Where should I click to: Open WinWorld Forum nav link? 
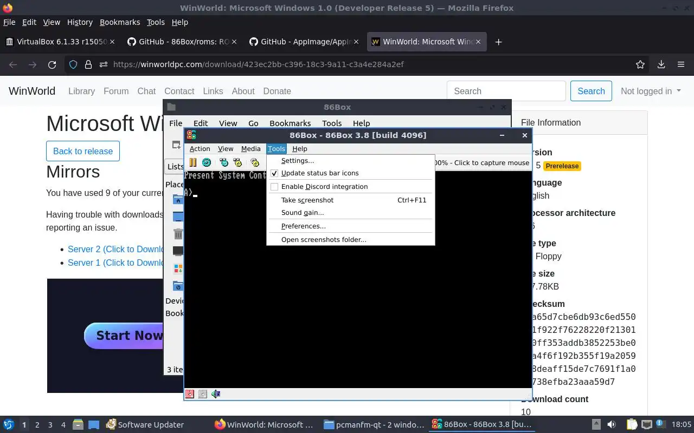[x=116, y=91]
